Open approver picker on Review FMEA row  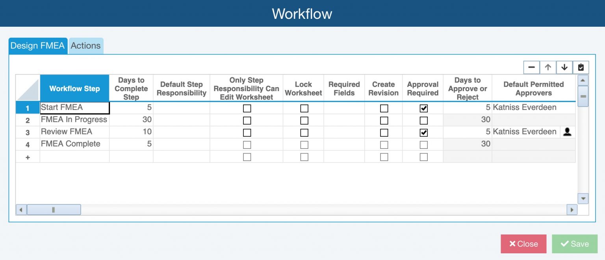coord(567,132)
